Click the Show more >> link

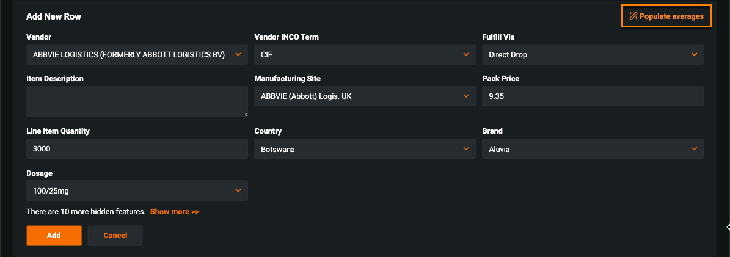[x=175, y=212]
